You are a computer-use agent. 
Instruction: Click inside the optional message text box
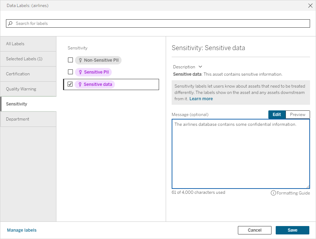coord(240,153)
